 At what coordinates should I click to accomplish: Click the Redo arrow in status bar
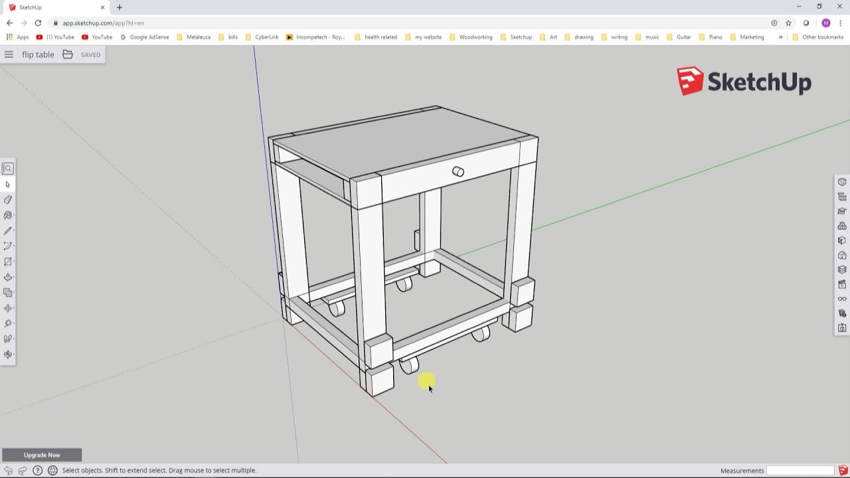click(x=23, y=470)
